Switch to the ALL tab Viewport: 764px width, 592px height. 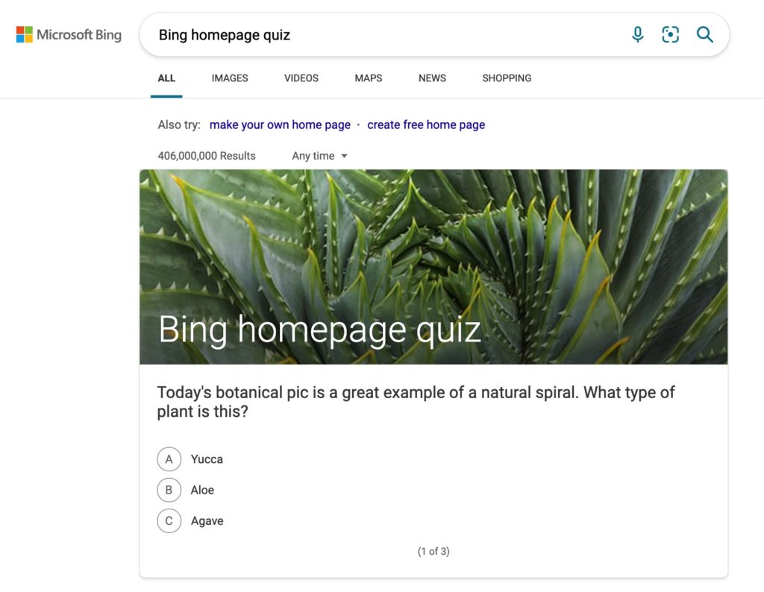point(166,78)
